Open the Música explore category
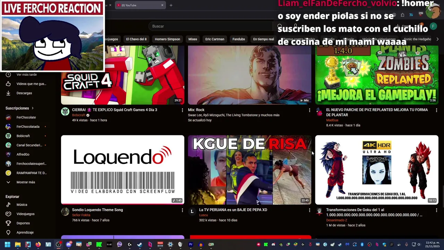This screenshot has height=250, width=444. [x=22, y=205]
